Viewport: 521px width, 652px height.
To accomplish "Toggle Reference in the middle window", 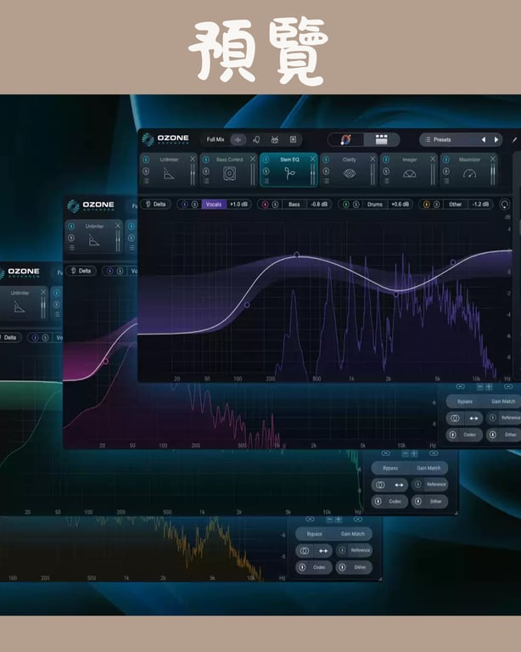I will [x=429, y=485].
